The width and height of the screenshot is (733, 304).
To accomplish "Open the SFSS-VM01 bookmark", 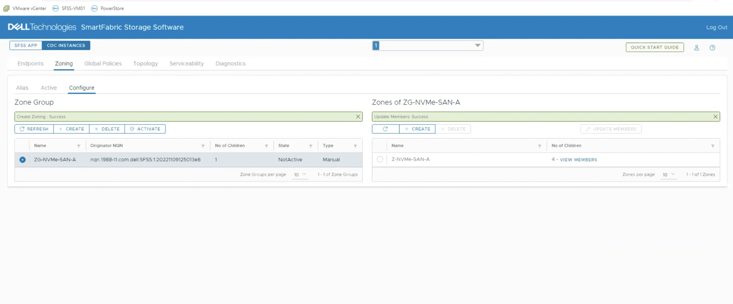I will [69, 8].
